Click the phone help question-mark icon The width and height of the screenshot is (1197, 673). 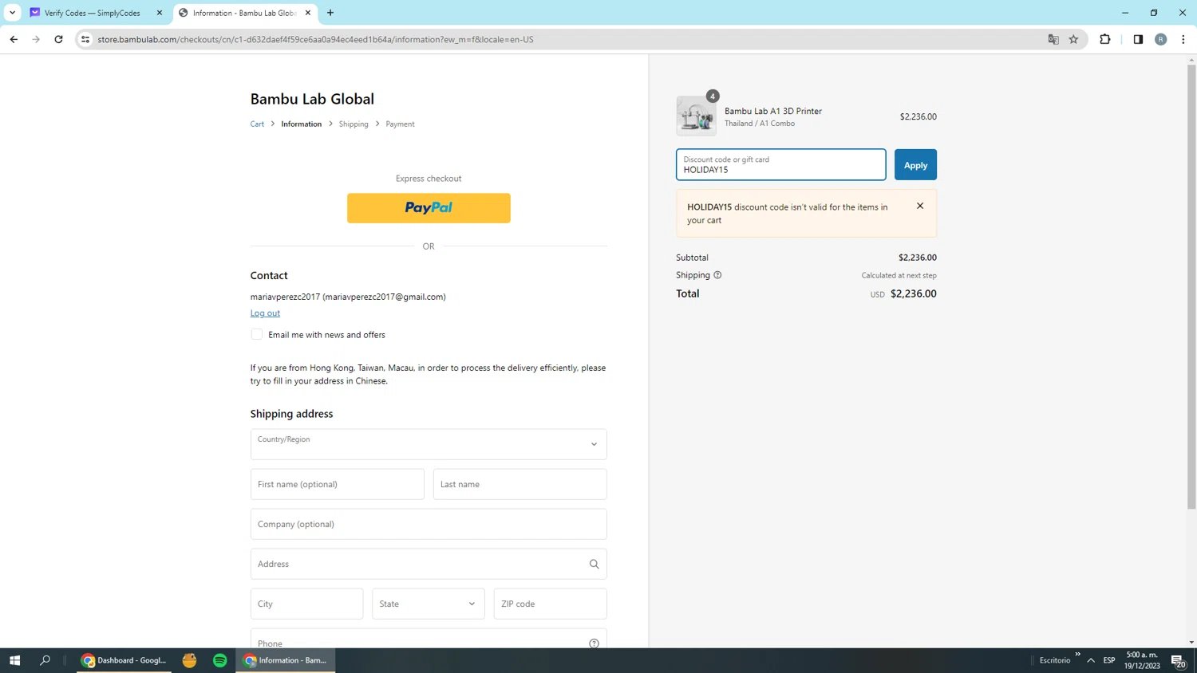pos(595,643)
